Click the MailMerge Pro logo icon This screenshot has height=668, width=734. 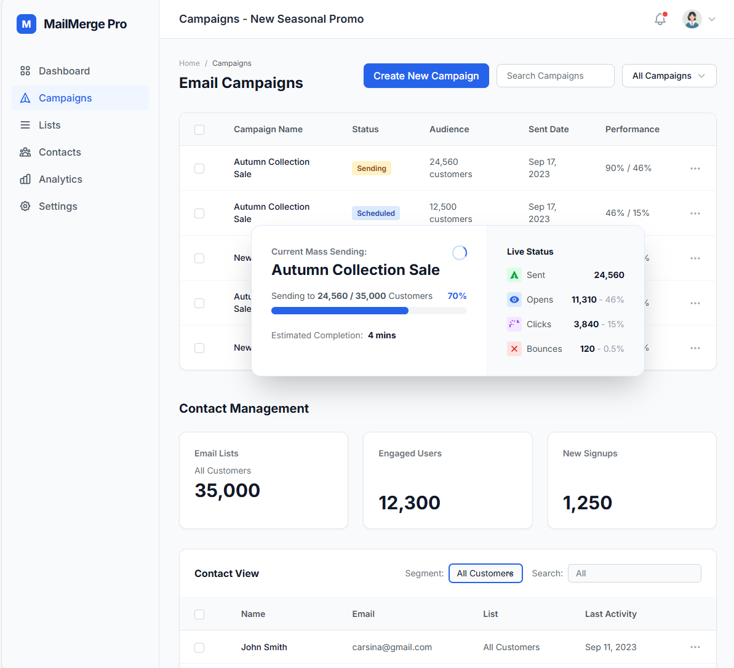point(26,24)
